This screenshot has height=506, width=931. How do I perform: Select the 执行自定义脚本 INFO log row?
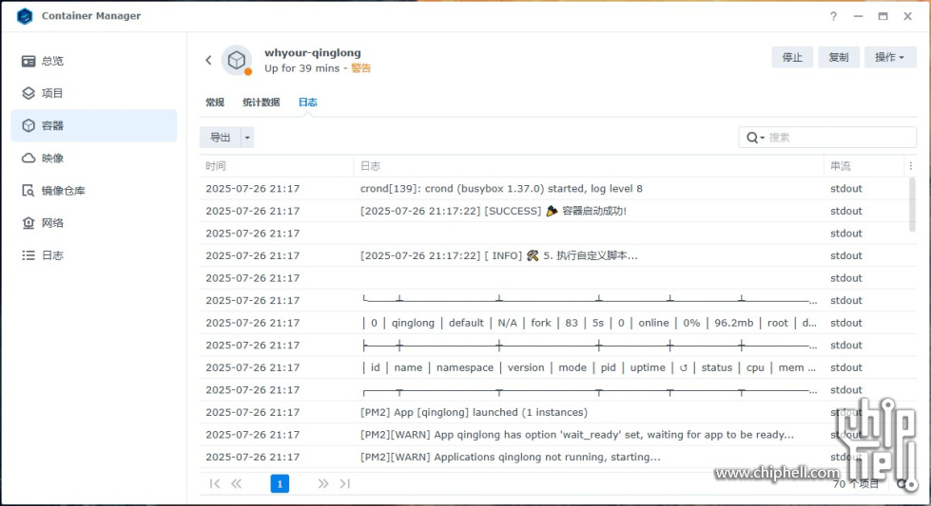(554, 255)
